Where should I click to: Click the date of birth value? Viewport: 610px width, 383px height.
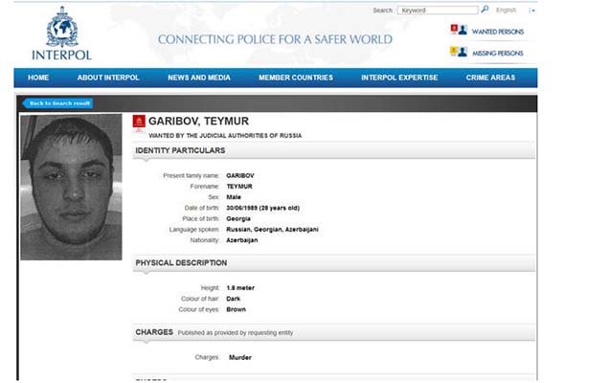(263, 208)
